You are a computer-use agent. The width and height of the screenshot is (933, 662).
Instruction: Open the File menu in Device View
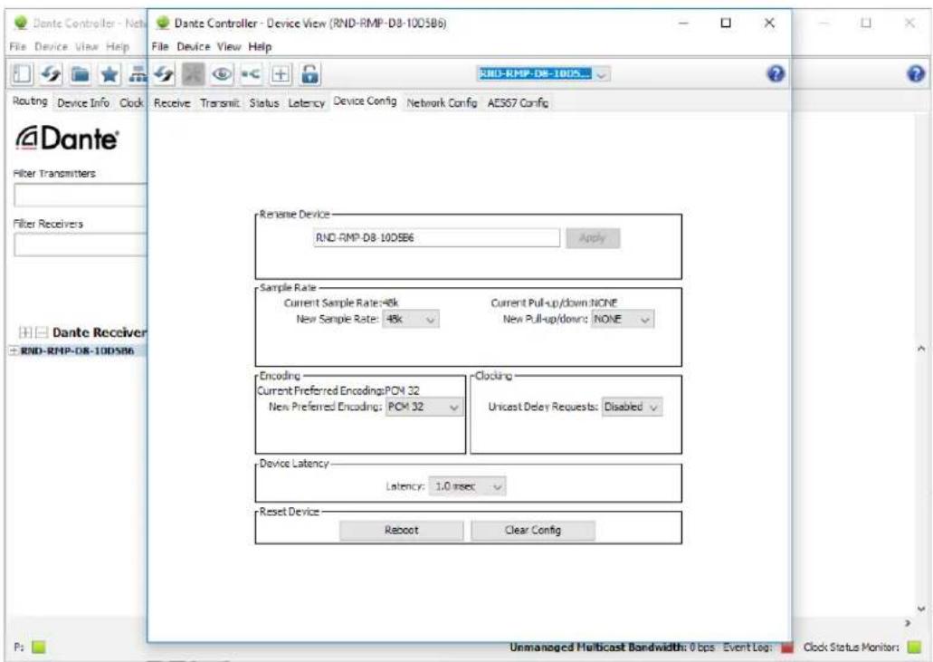click(x=160, y=46)
